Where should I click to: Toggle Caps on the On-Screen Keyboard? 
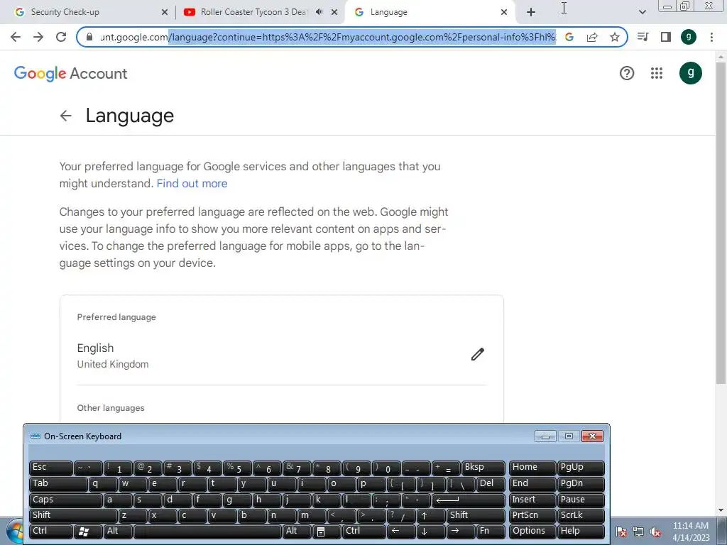point(65,500)
